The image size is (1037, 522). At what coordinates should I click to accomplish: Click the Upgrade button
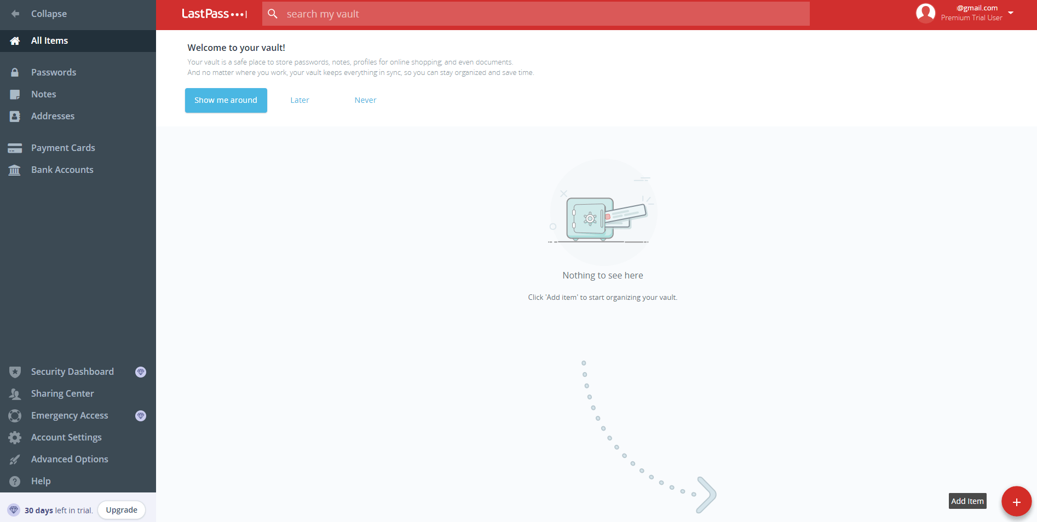122,510
